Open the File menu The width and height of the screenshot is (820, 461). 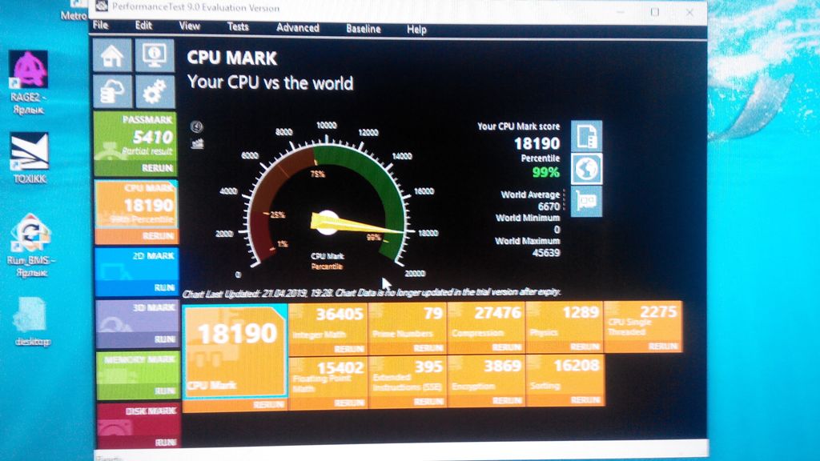(x=100, y=25)
